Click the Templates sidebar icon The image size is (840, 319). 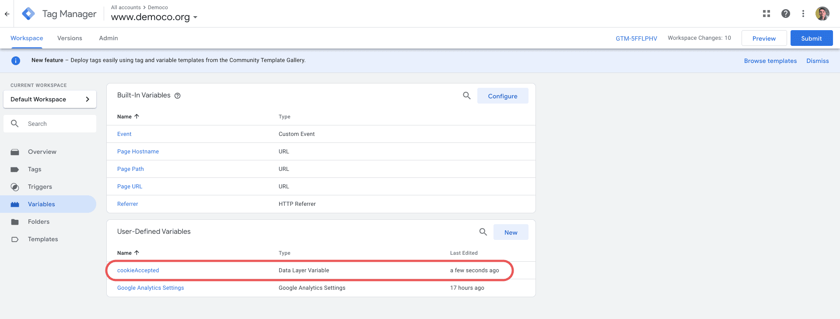15,239
